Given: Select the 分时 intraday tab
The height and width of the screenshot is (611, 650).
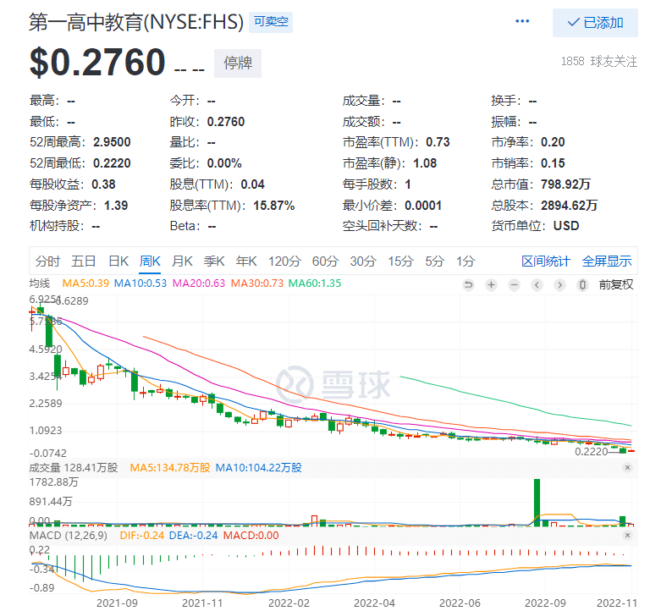Looking at the screenshot, I should point(47,261).
